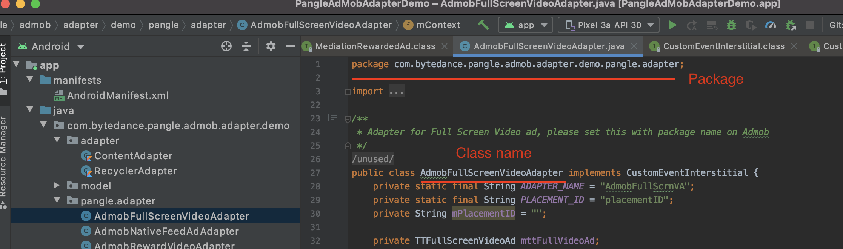The width and height of the screenshot is (843, 249).
Task: Switch to CustomEventInterstitial.class tab
Action: coord(724,46)
